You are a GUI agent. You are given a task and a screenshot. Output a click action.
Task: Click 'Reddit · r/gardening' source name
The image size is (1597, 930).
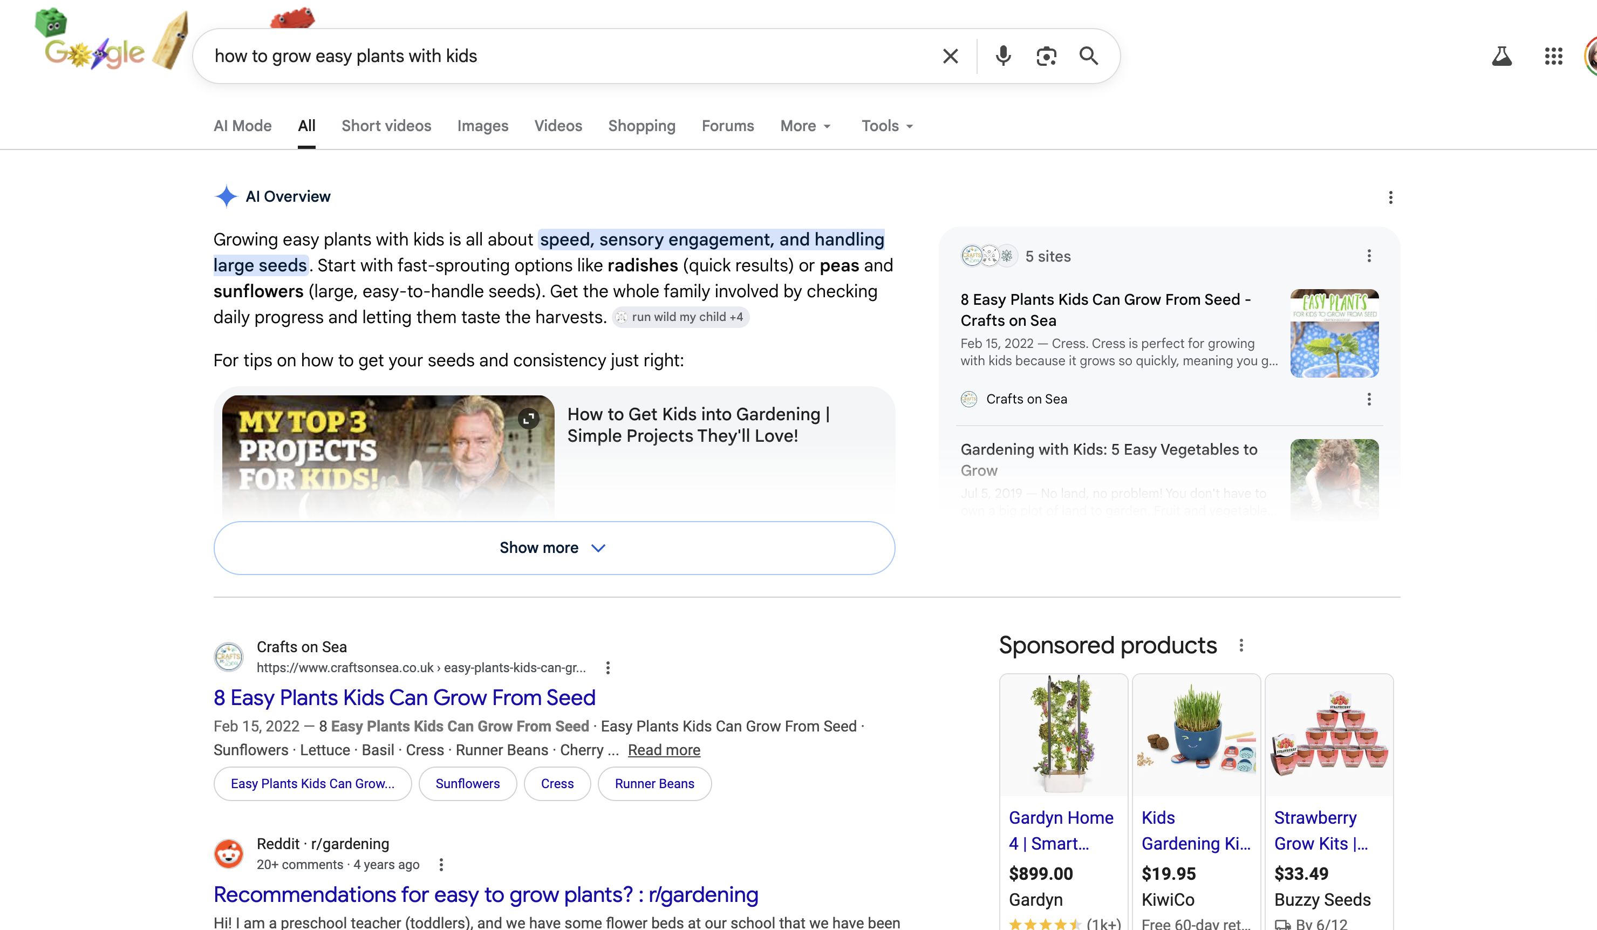323,844
